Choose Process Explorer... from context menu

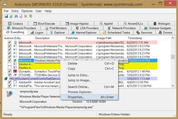tap(89, 92)
